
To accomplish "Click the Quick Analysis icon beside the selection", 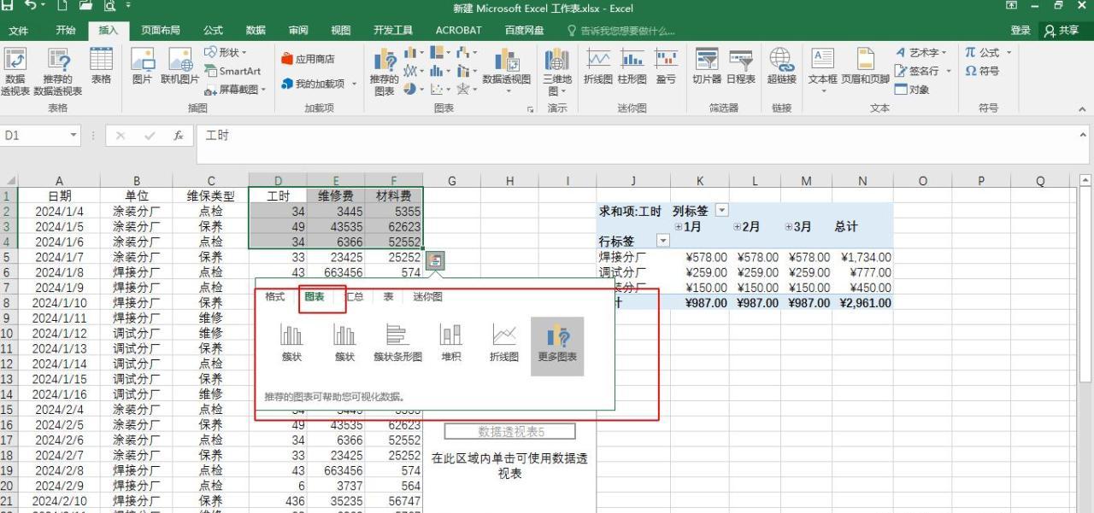I will pos(434,260).
